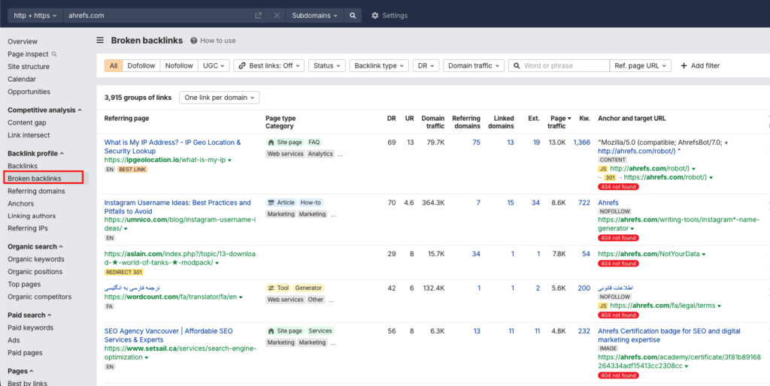770x386 pixels.
Task: Select the Dofollow filter
Action: 141,66
